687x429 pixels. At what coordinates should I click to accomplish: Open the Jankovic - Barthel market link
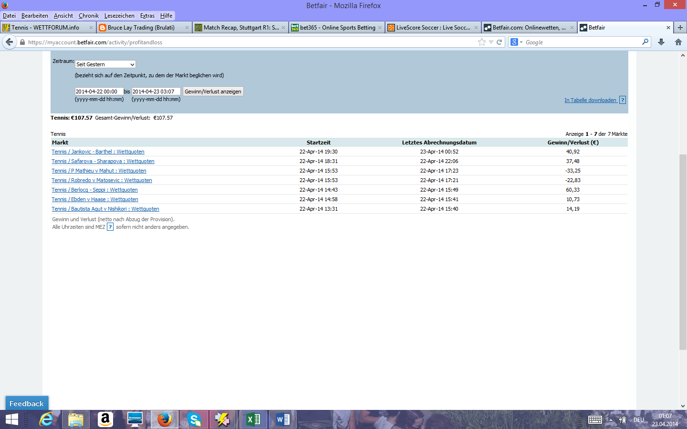pos(98,152)
